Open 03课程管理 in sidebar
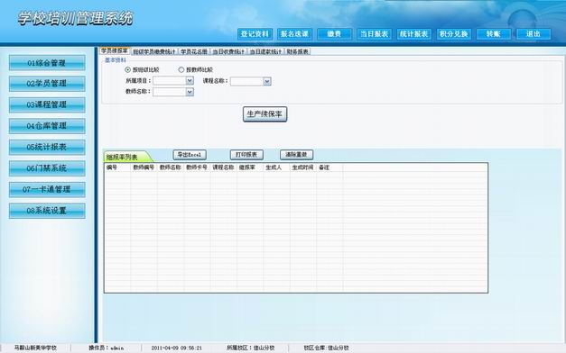Viewport: 566px width, 353px height. (47, 104)
